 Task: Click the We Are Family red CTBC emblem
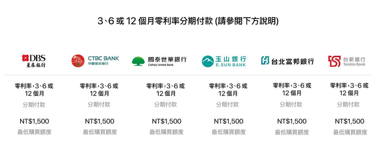click(x=78, y=61)
